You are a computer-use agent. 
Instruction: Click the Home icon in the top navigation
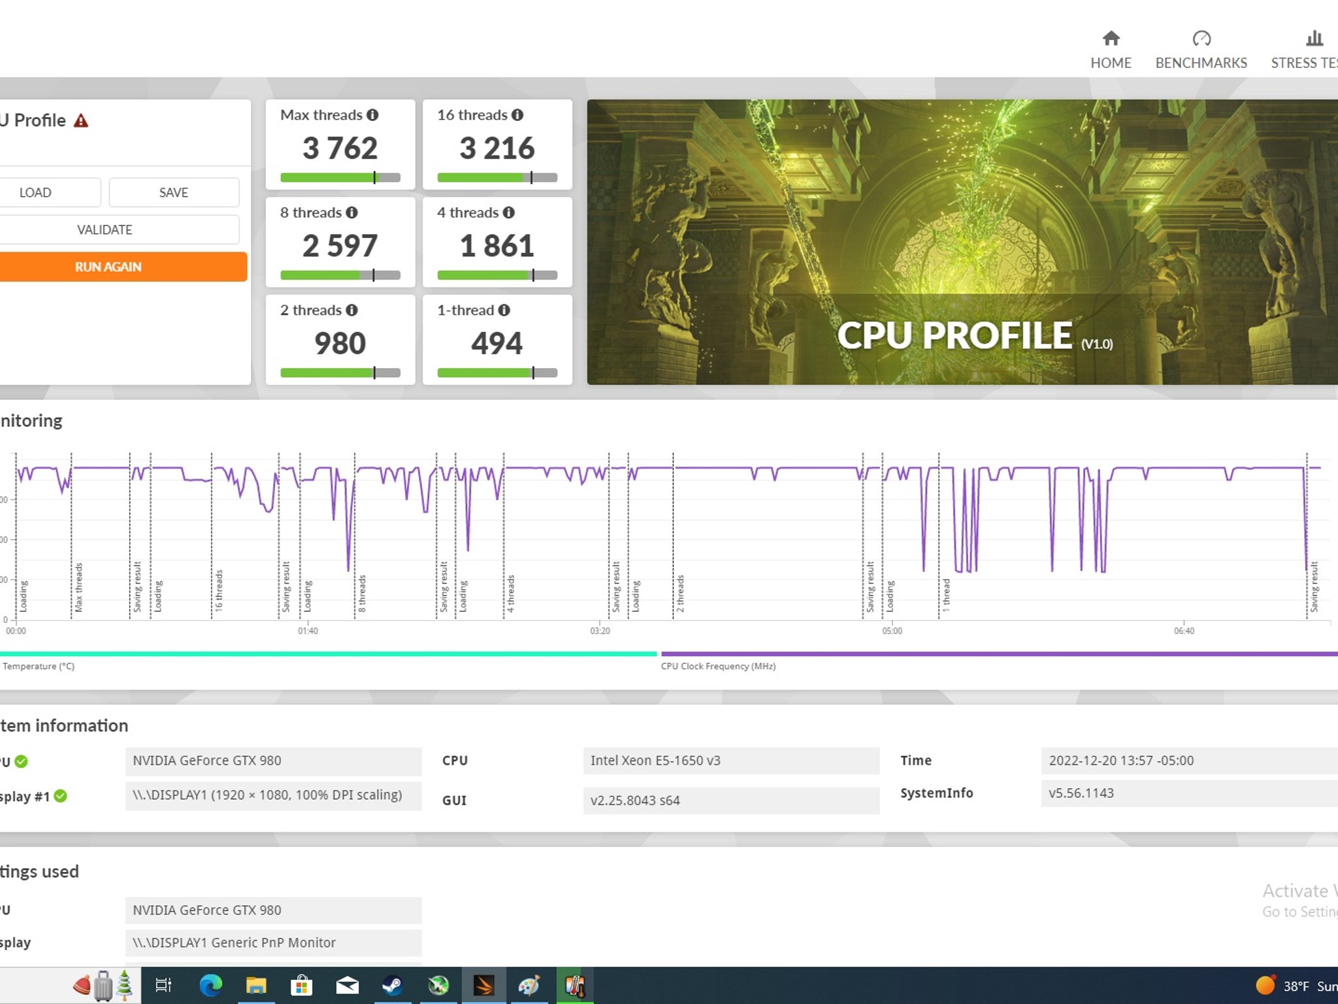[1111, 39]
